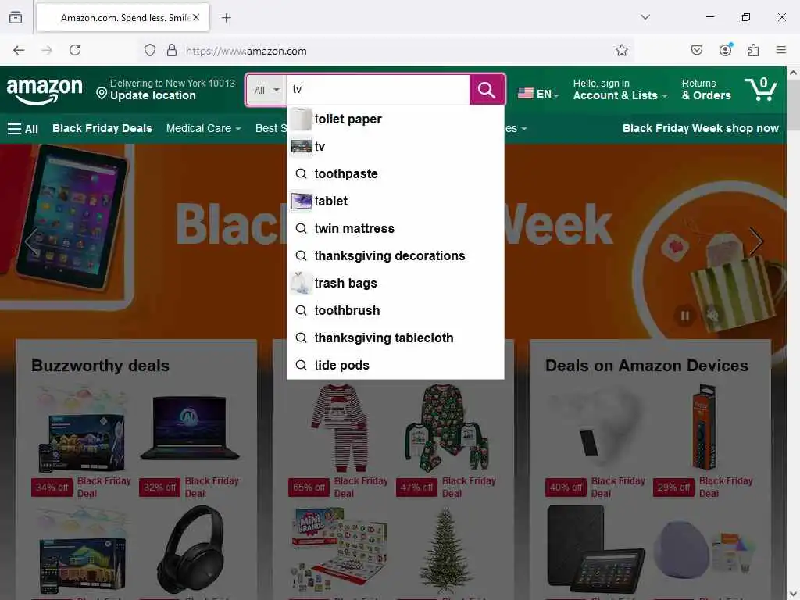
Task: Advance carousel with right arrow
Action: coord(756,241)
